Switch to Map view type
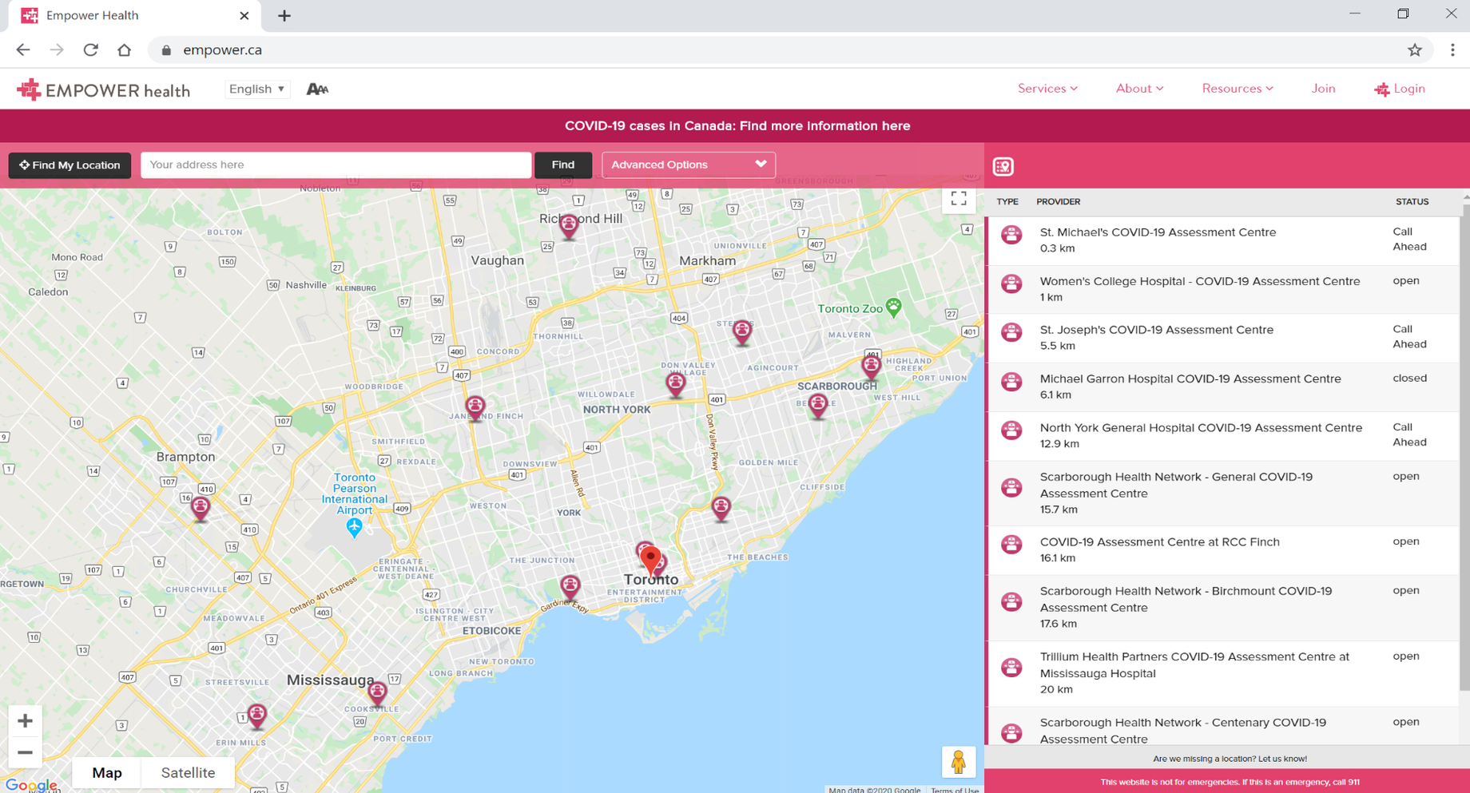The height and width of the screenshot is (793, 1470). pyautogui.click(x=107, y=772)
